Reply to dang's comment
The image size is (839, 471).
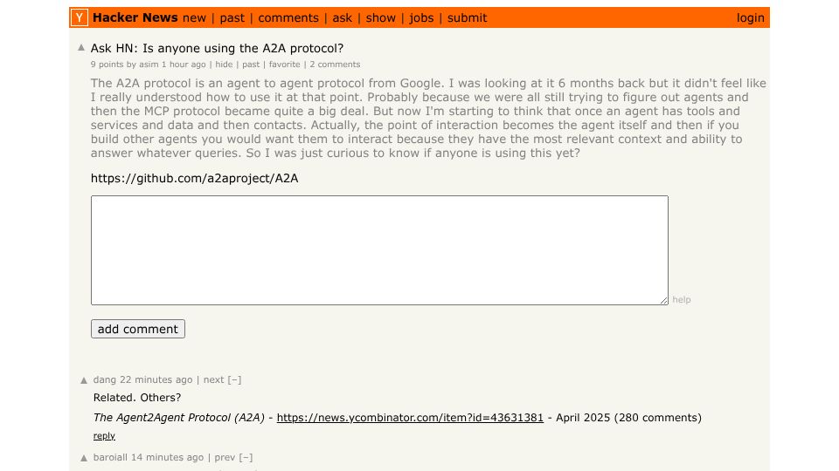point(104,436)
